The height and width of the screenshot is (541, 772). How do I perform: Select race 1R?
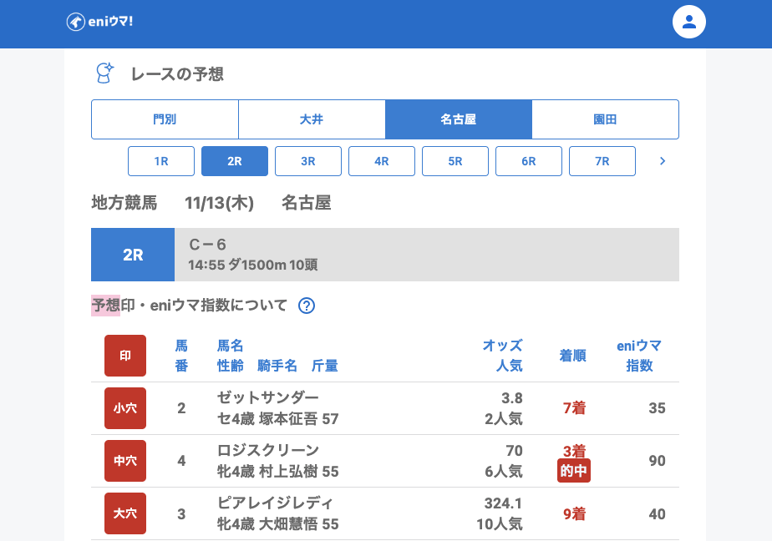tap(161, 161)
